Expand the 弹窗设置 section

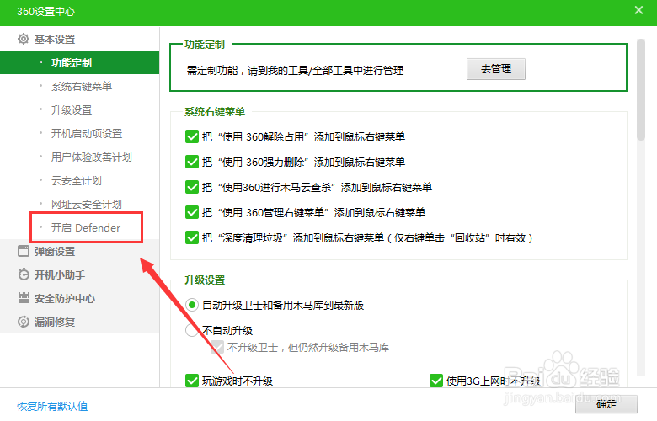[55, 251]
